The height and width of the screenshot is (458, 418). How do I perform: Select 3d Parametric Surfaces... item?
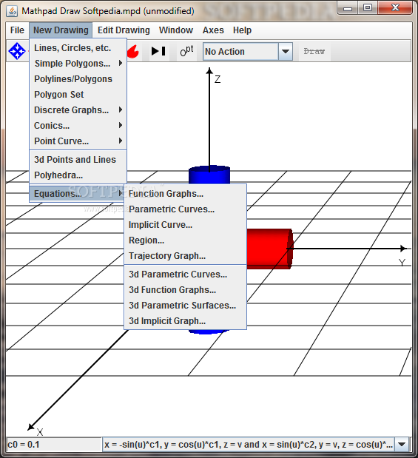click(x=186, y=305)
